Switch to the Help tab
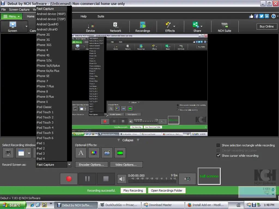279x209 pixels. 83,16
